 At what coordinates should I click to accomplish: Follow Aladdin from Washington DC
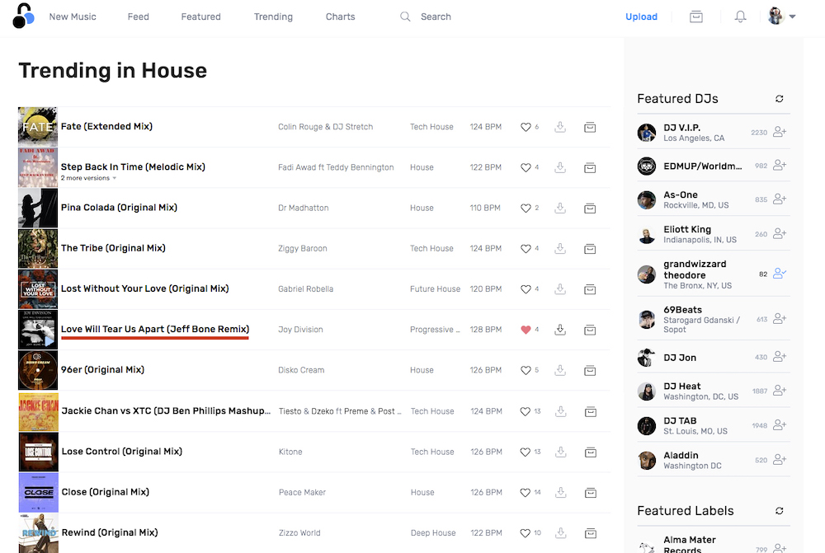tap(780, 460)
